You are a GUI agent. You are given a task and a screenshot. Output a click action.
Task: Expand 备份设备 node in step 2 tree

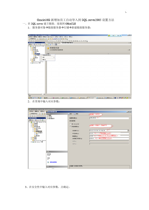coord(33,128)
